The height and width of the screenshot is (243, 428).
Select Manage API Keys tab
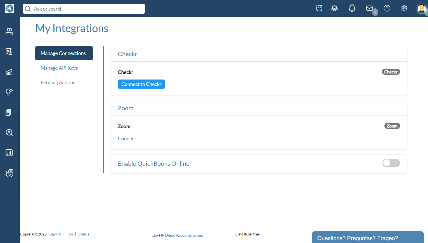[59, 68]
